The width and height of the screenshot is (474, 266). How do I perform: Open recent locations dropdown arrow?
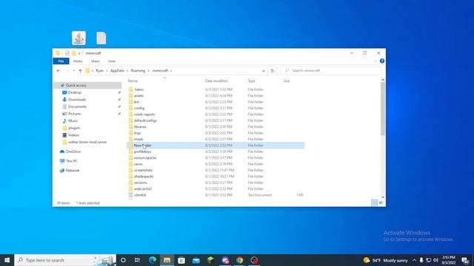(x=74, y=71)
